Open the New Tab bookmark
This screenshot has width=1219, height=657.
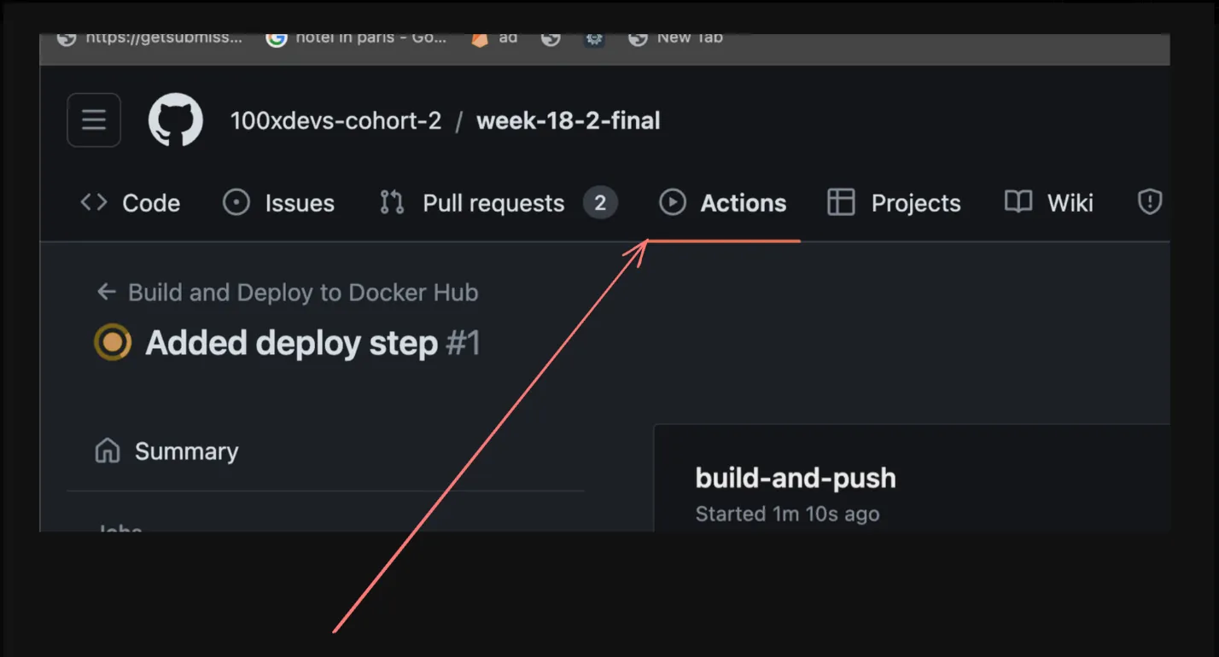[x=675, y=38]
